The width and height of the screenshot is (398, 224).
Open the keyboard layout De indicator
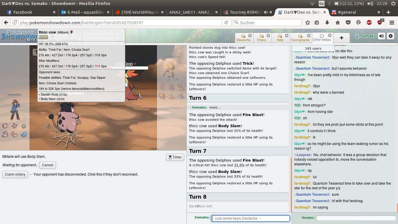322,3
